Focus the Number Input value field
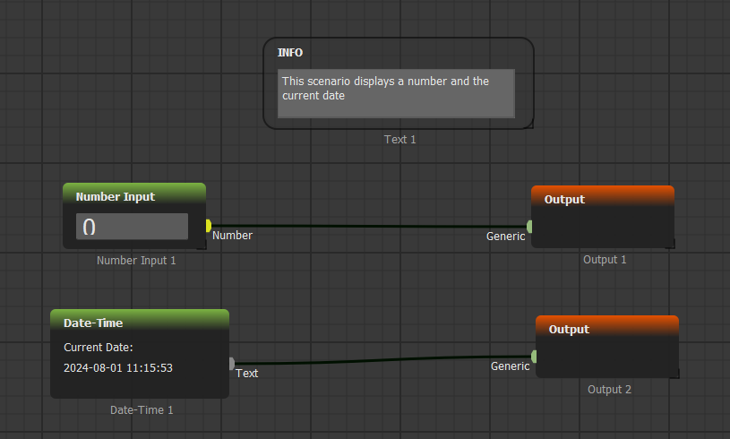This screenshot has height=439, width=730. (132, 227)
